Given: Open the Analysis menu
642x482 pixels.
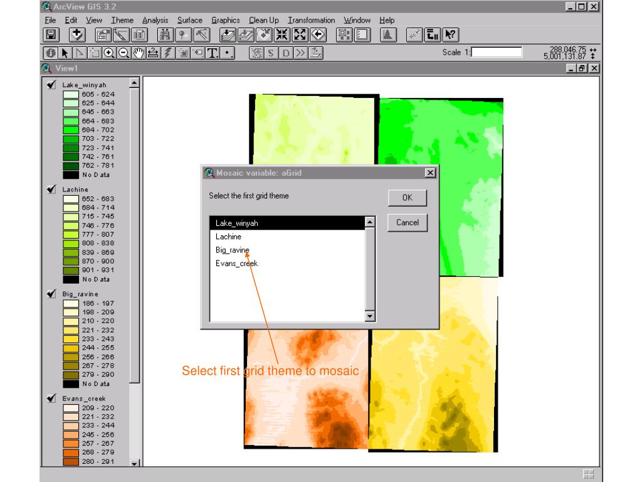Looking at the screenshot, I should [x=155, y=20].
